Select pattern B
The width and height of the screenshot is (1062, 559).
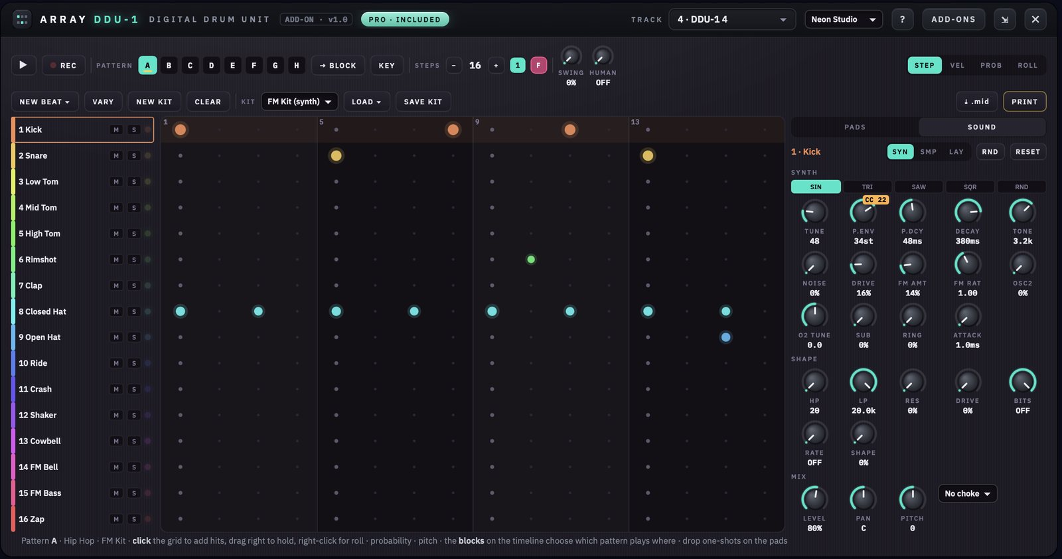click(x=169, y=65)
